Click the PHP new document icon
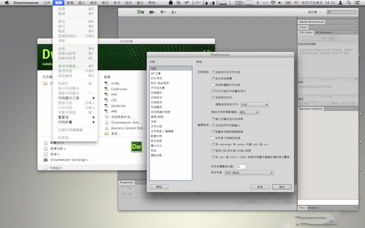This screenshot has width=365, height=228. click(x=106, y=94)
